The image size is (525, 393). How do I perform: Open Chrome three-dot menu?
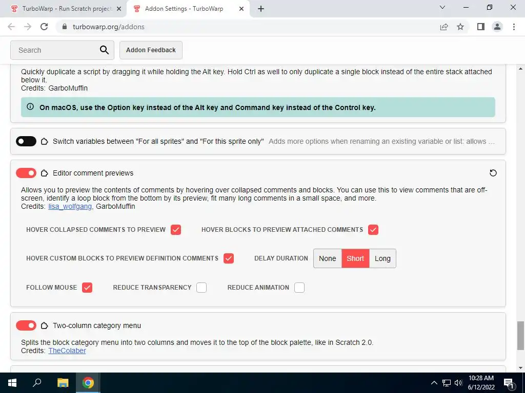pos(514,27)
